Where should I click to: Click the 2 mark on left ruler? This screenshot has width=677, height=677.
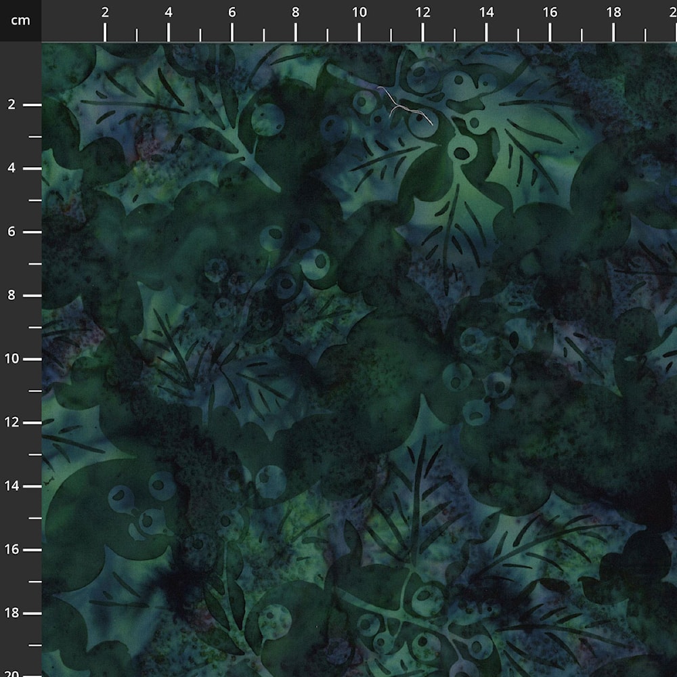pos(12,105)
